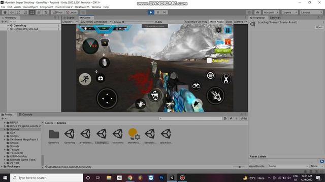Screen dimensions: 325x182
Task: Toggle the Stats overlay
Action: tap(229, 22)
